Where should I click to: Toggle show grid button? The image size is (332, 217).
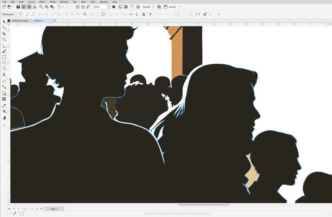coord(126,7)
